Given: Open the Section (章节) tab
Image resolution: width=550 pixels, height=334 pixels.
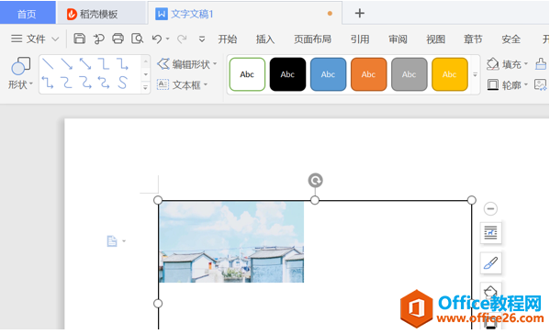Looking at the screenshot, I should click(473, 39).
